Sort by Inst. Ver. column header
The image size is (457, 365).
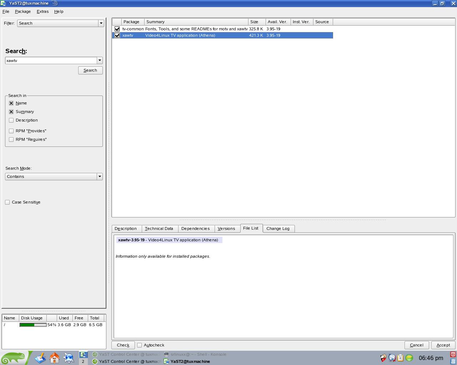tap(302, 22)
